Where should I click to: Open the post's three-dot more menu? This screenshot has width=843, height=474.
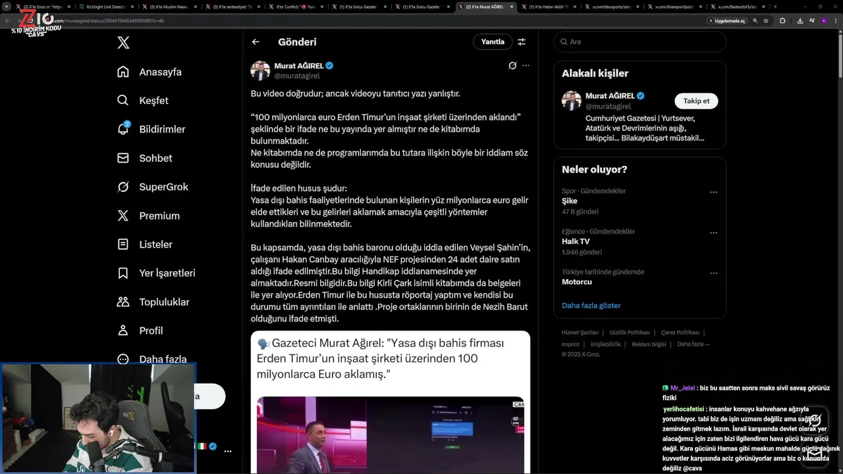[x=526, y=66]
